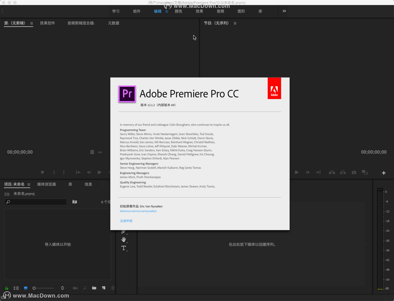The image size is (394, 301).
Task: Click the Drag Audio Only waveform icon
Action: click(100, 152)
